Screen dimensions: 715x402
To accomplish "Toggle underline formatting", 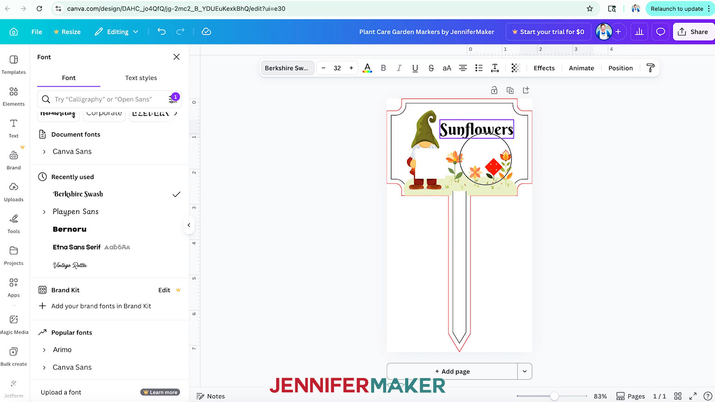I will (x=415, y=68).
